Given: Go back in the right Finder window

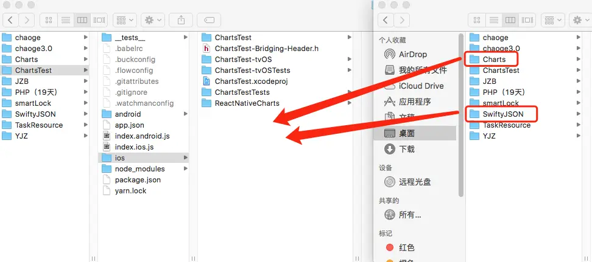Looking at the screenshot, I should [x=386, y=20].
